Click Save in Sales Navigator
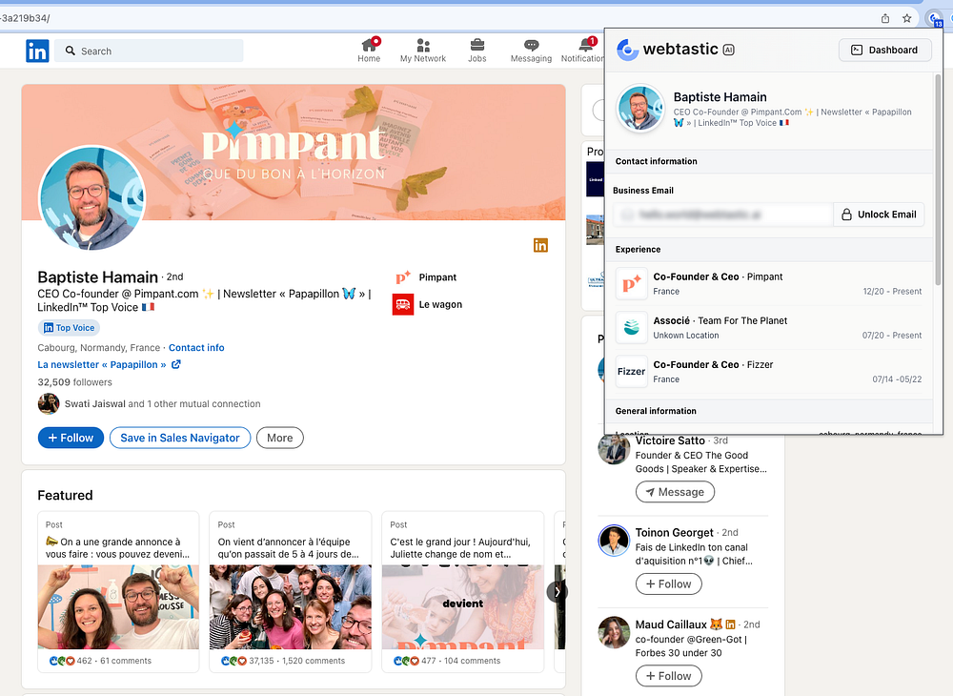Screen dimensions: 953x696 click(180, 438)
